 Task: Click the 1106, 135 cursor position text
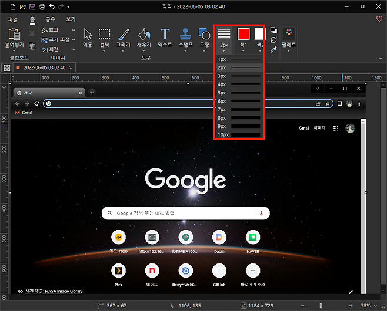189,306
